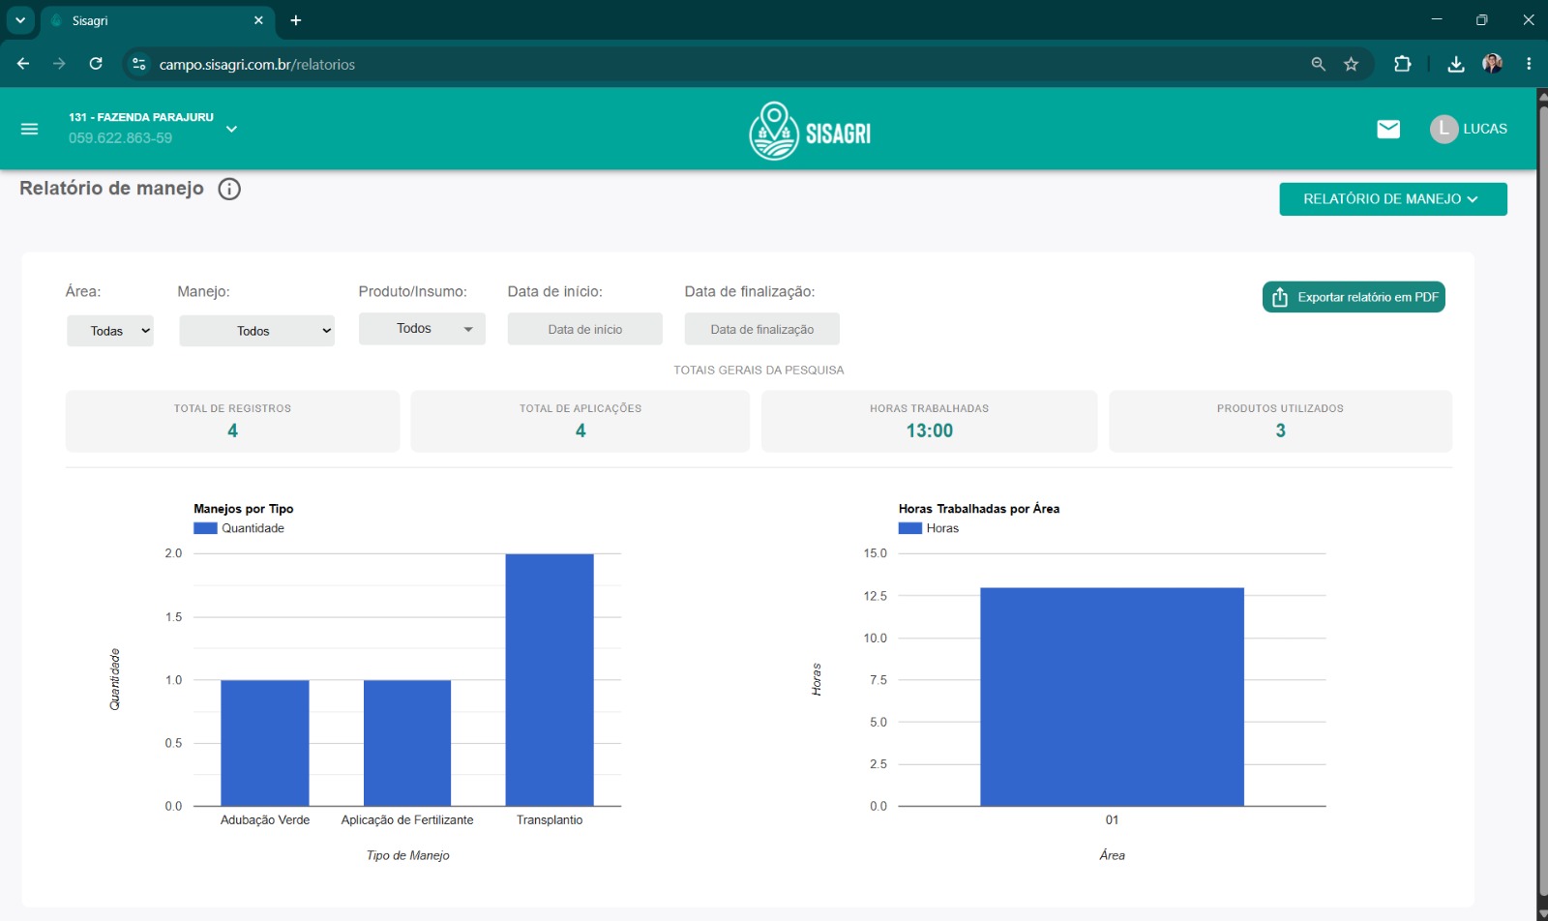Open browser zoom magnifier icon
Viewport: 1548px width, 921px height.
click(1318, 64)
